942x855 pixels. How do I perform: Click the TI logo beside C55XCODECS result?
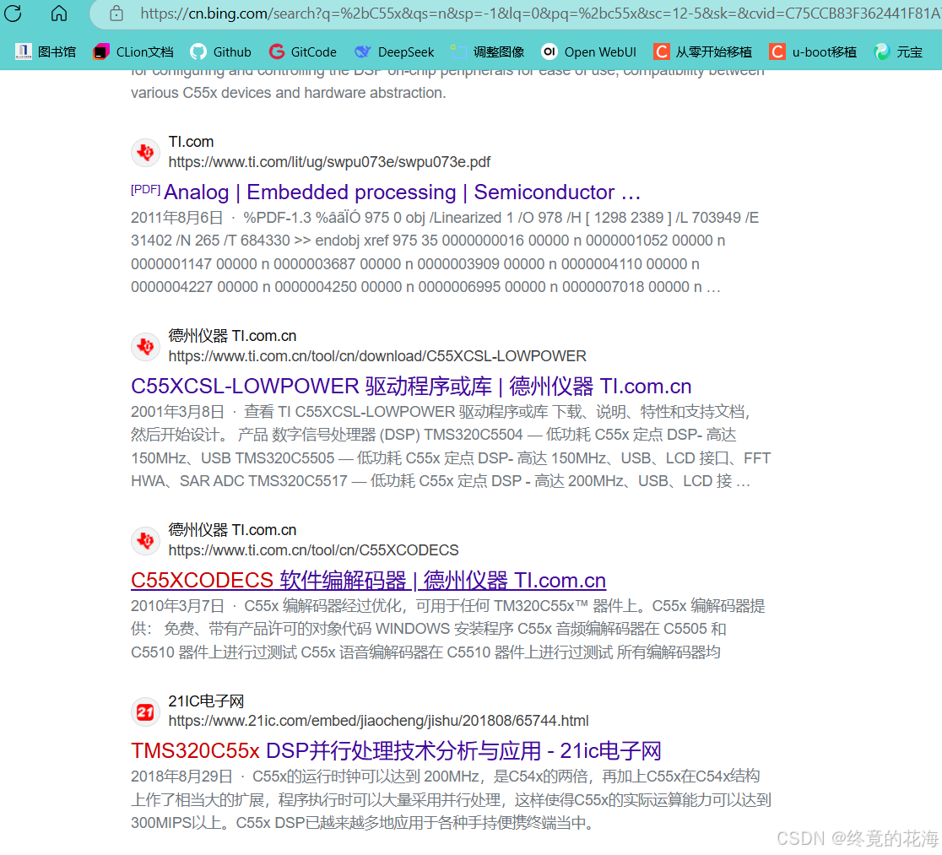(x=145, y=541)
